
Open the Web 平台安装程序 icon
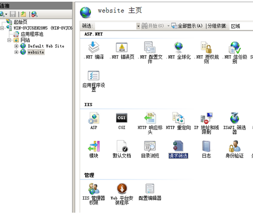[x=122, y=194]
